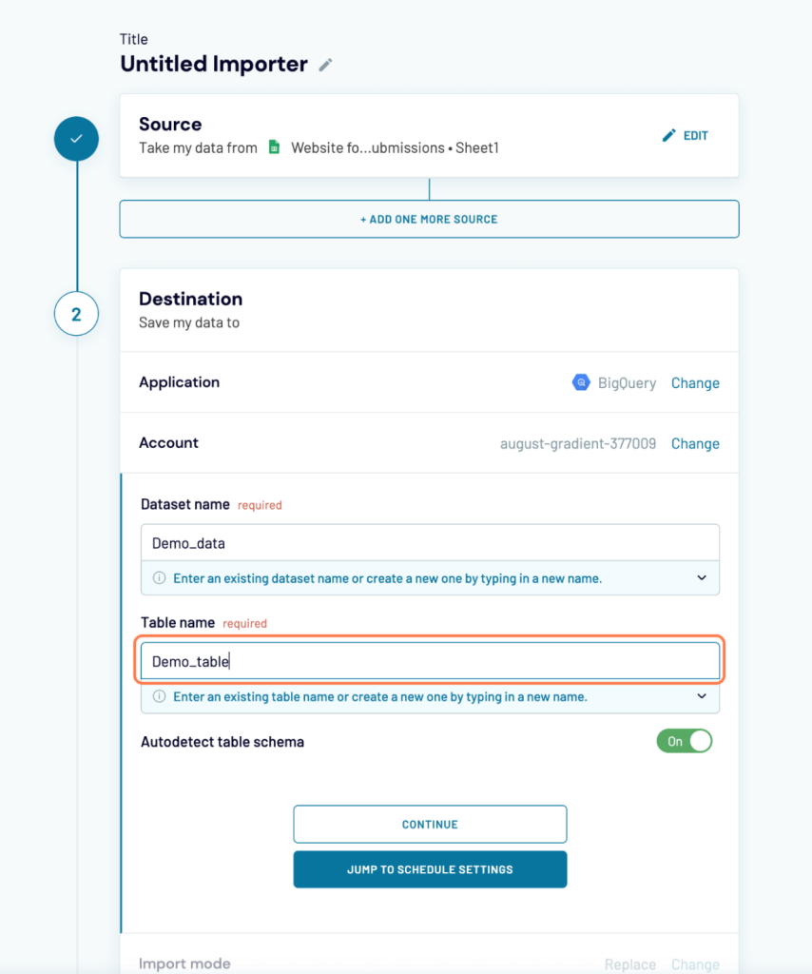Change the august-gradient account

[x=695, y=443]
